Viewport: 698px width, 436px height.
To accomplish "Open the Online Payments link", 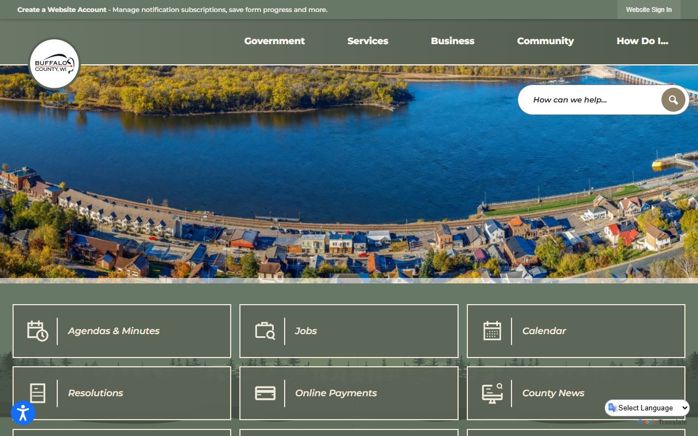I will (x=349, y=393).
